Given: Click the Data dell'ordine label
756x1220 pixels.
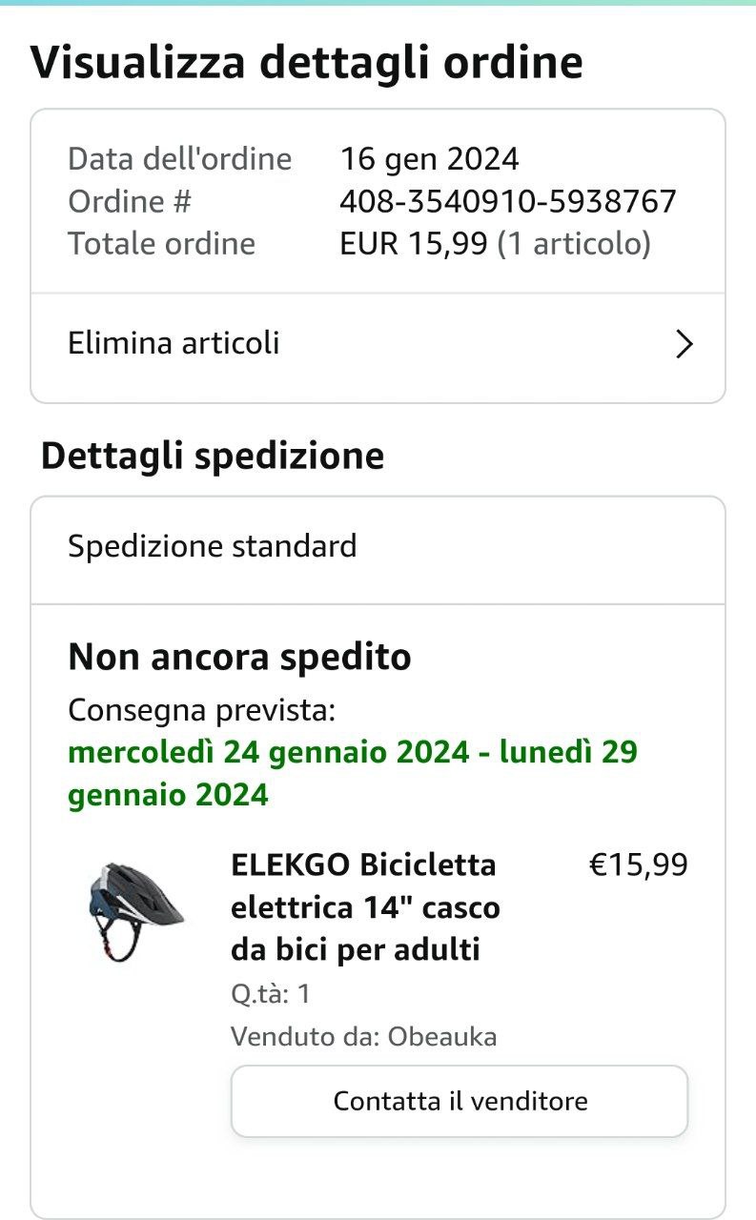Looking at the screenshot, I should [180, 158].
